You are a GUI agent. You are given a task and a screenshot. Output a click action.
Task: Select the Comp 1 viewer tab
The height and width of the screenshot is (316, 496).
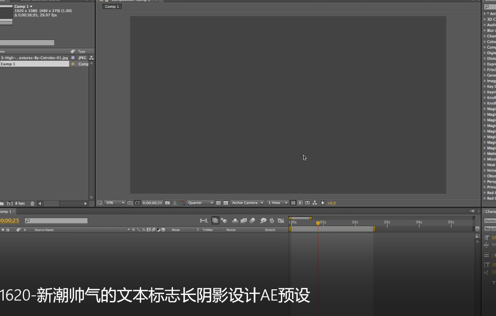pos(112,7)
